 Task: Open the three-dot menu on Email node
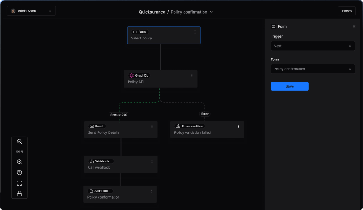tap(152, 127)
